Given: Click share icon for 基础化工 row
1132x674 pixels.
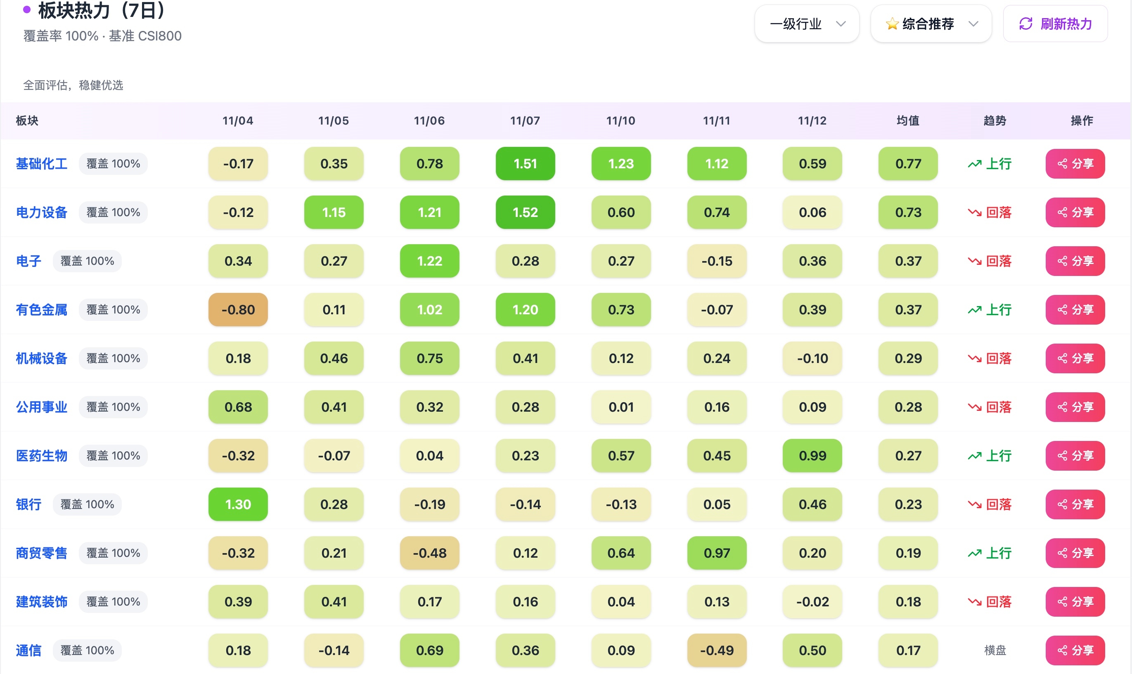Looking at the screenshot, I should tap(1062, 164).
